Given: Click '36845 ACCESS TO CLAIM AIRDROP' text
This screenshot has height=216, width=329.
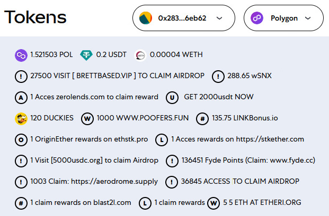Looking at the screenshot, I should click(240, 181).
